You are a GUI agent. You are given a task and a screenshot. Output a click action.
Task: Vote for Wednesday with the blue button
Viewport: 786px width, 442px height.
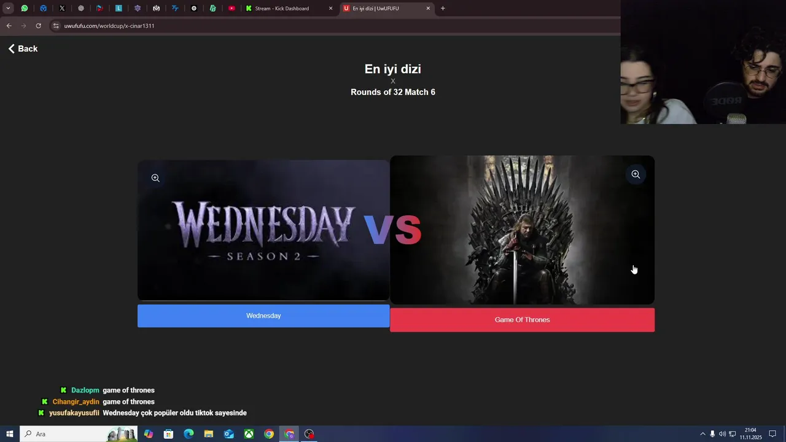click(263, 316)
